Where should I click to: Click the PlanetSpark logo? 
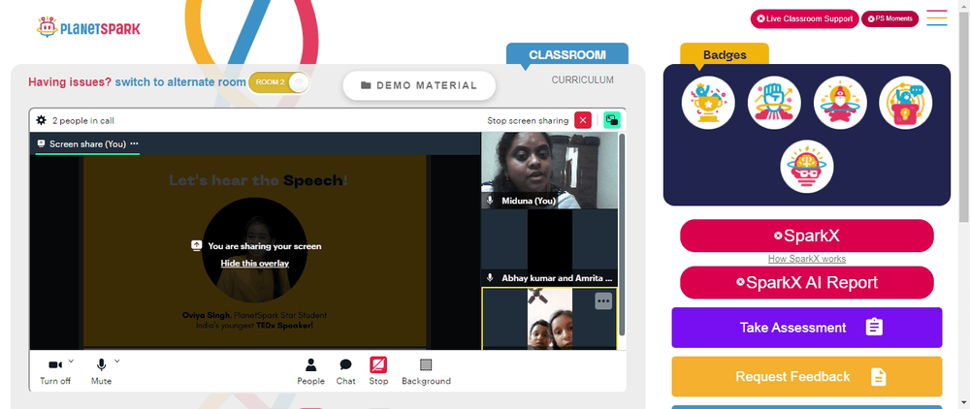click(x=88, y=26)
